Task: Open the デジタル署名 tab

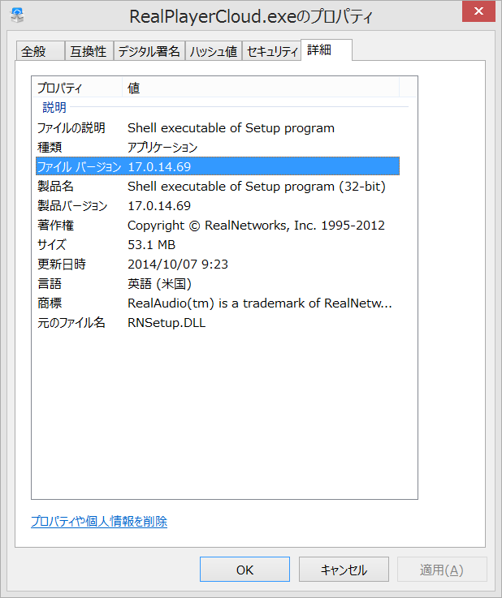Action: [x=149, y=51]
